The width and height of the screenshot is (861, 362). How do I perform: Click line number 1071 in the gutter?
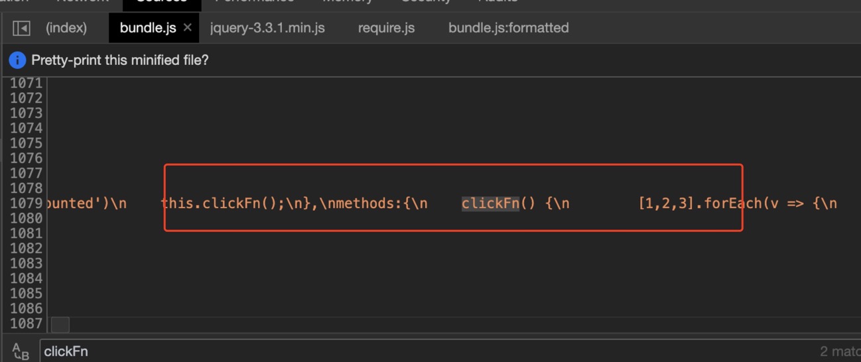coord(26,83)
